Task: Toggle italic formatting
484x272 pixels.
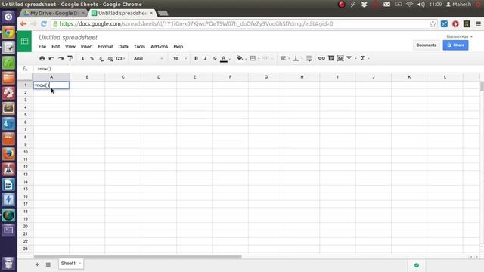Action: 205,58
